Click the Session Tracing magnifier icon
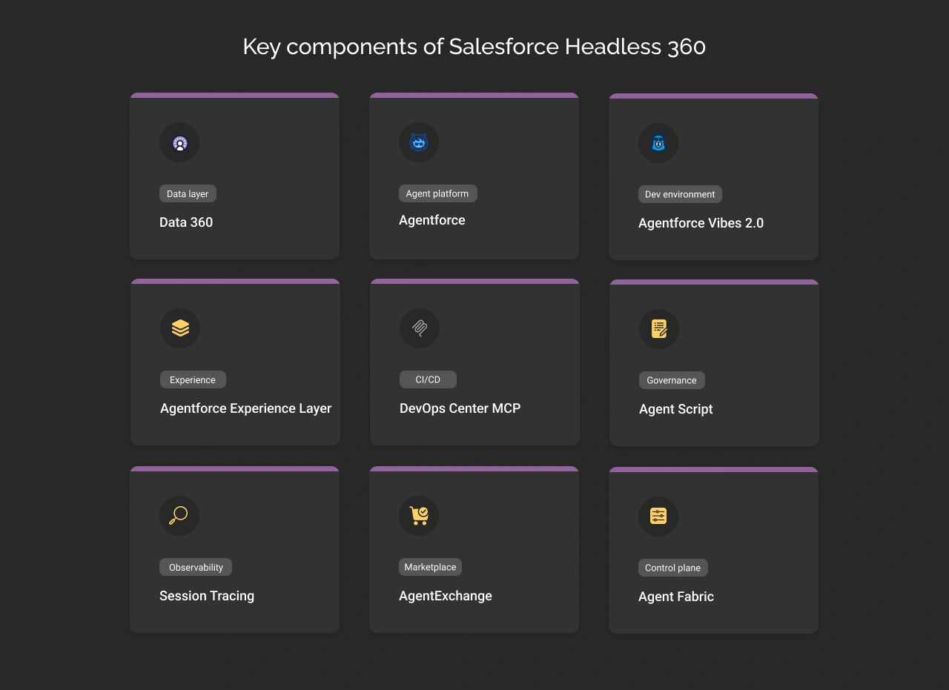 [x=179, y=516]
